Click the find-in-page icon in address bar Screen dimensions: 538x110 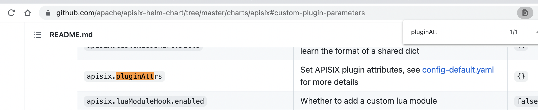click(x=525, y=13)
